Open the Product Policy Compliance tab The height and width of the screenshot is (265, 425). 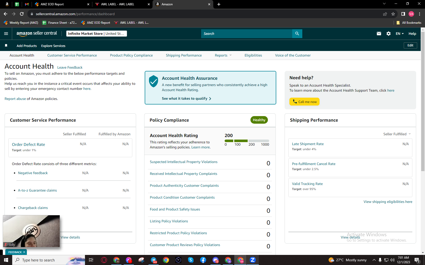tap(131, 55)
